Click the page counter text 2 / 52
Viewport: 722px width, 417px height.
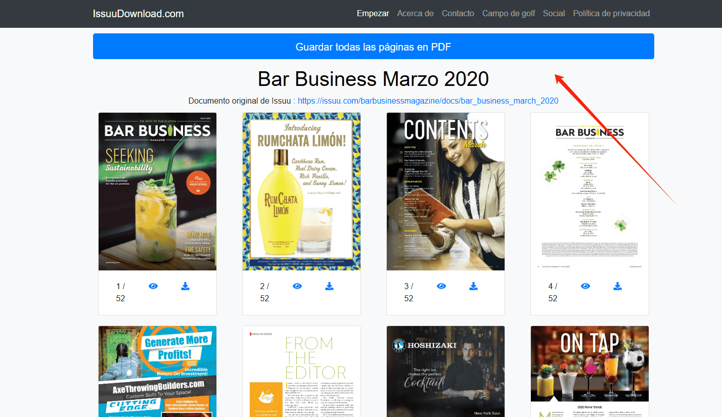click(x=265, y=292)
